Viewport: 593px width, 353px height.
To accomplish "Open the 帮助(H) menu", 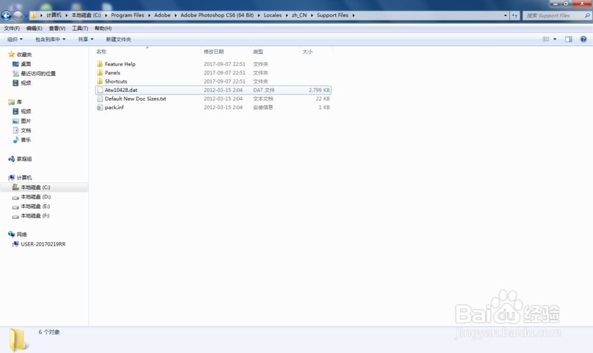I will click(103, 28).
